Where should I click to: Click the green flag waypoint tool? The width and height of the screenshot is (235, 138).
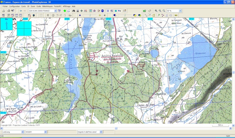159,15
